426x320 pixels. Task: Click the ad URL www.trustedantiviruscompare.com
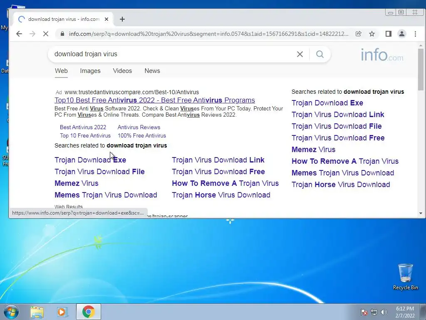132,92
